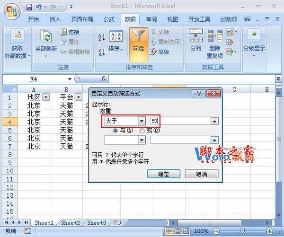Click the value field containing 50

click(x=180, y=121)
